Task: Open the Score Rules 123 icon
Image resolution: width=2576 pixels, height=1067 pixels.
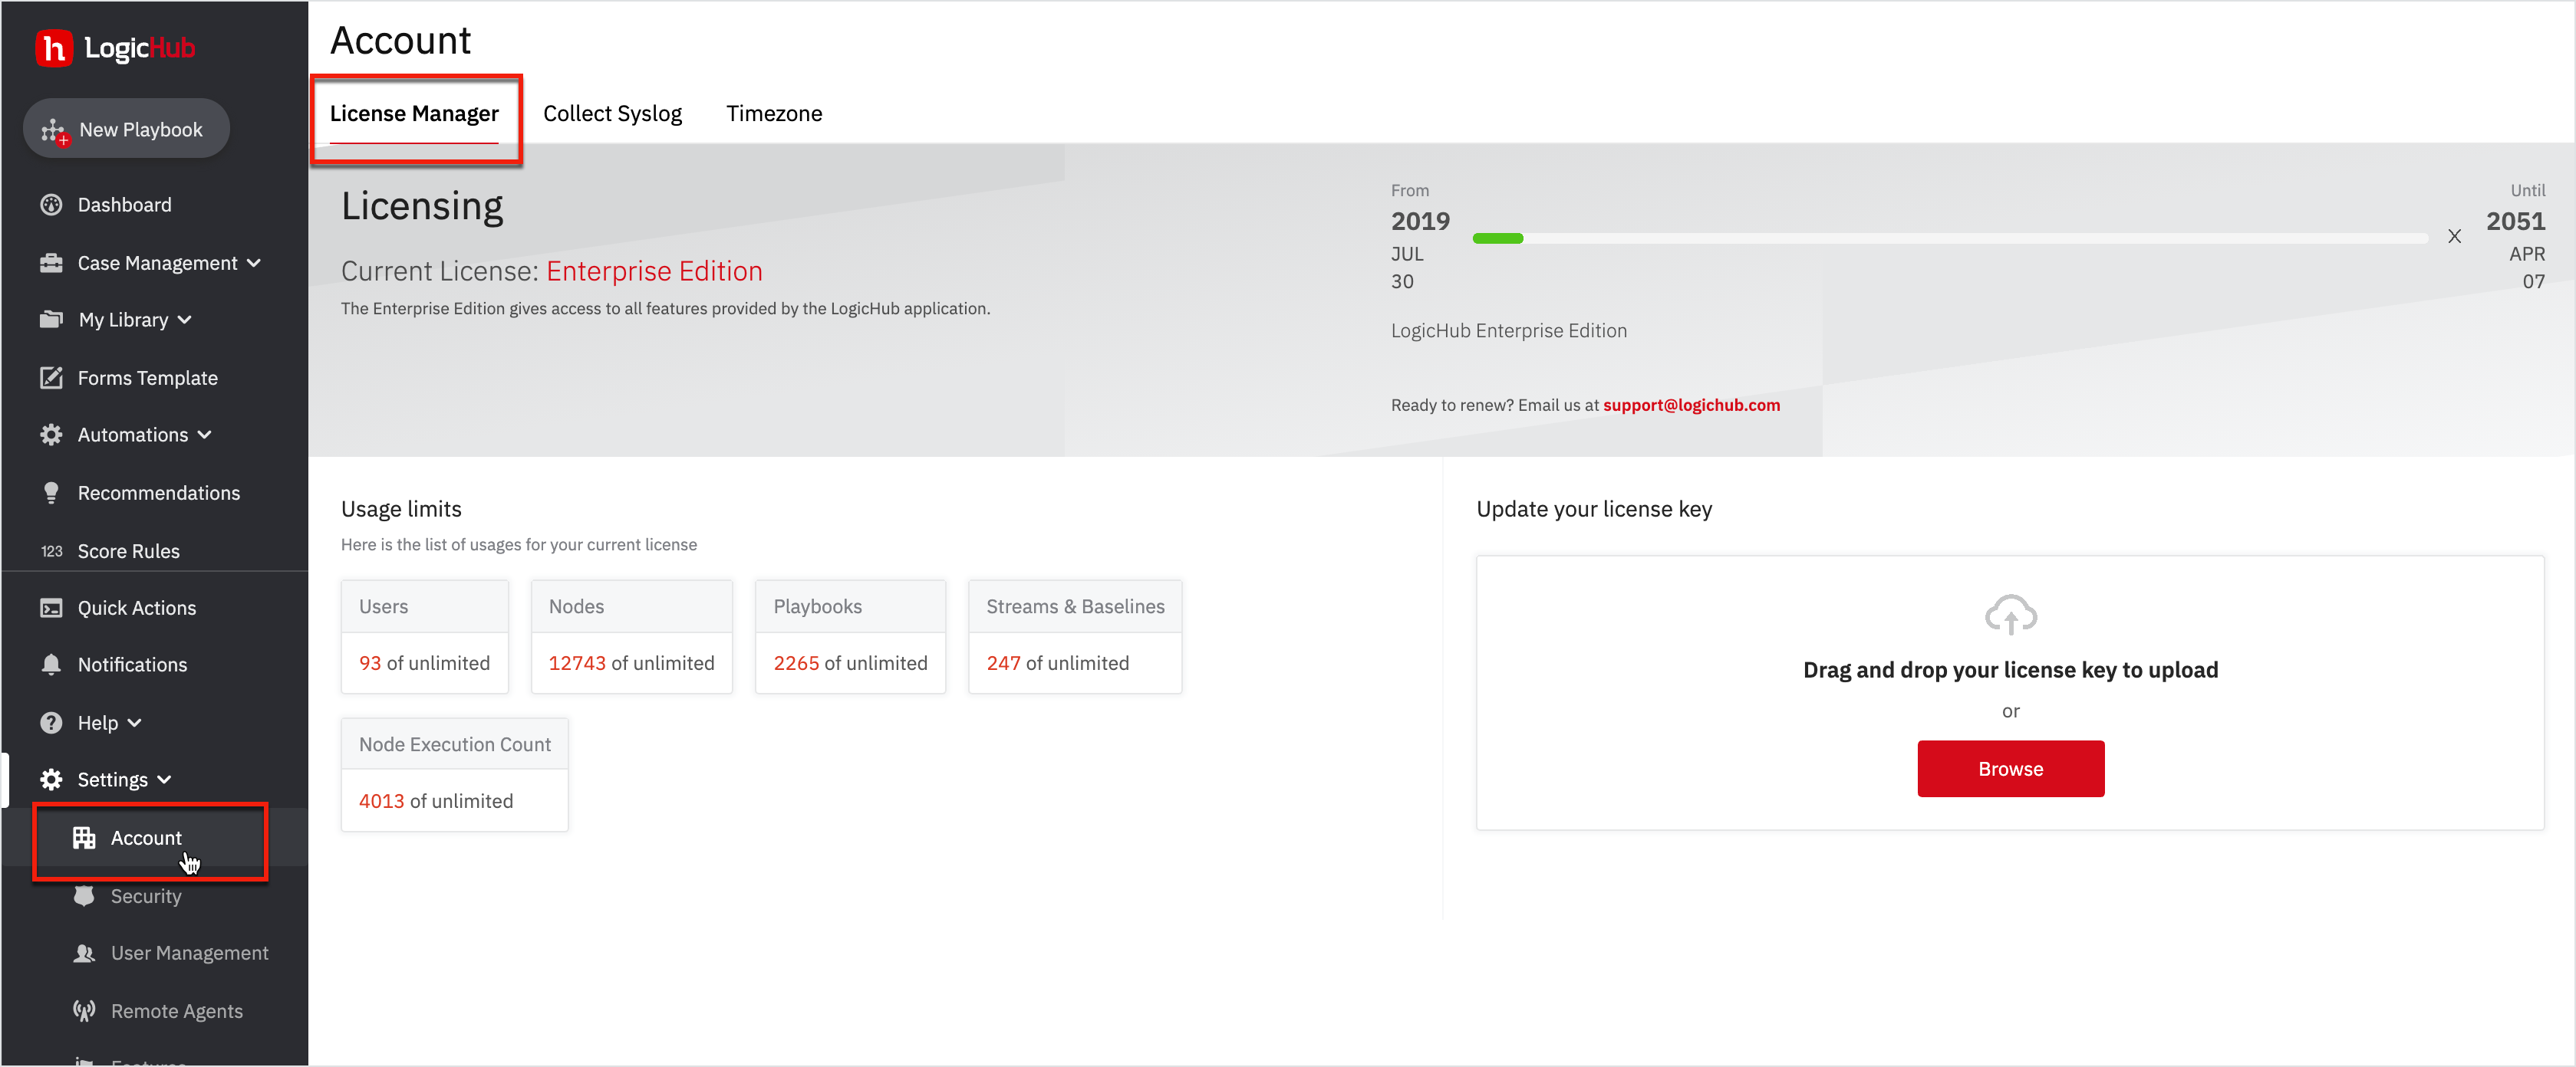Action: coord(51,550)
